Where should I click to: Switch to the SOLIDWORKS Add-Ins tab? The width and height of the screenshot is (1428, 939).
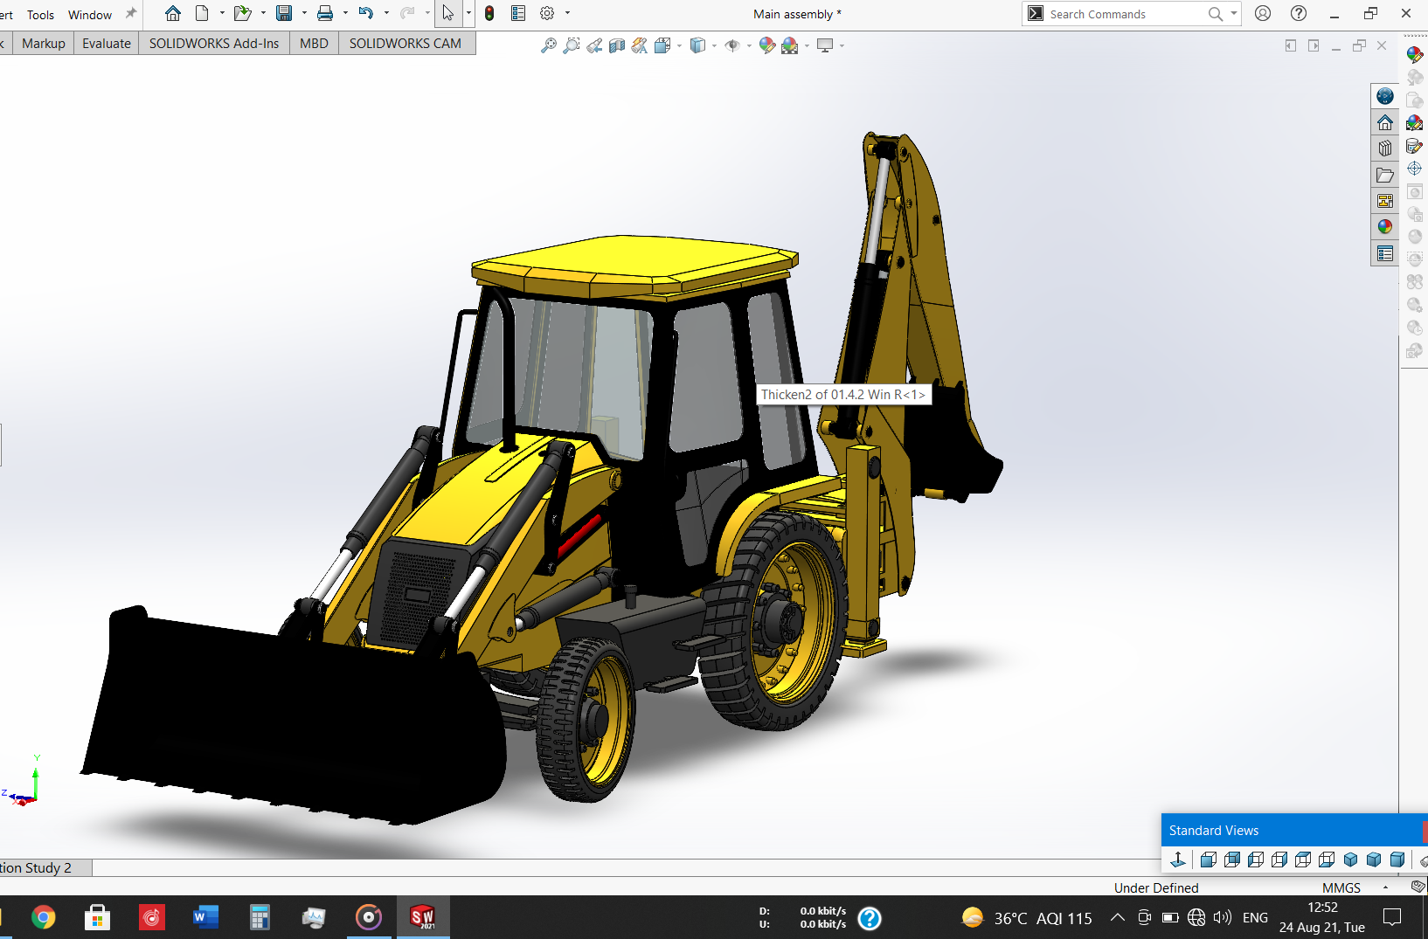click(214, 44)
